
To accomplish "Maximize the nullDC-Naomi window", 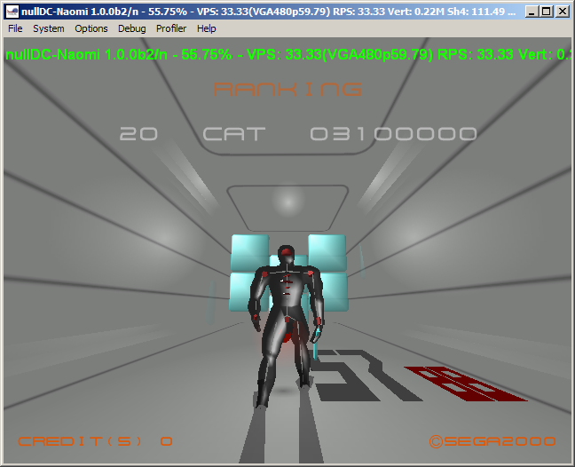I will pyautogui.click(x=547, y=12).
